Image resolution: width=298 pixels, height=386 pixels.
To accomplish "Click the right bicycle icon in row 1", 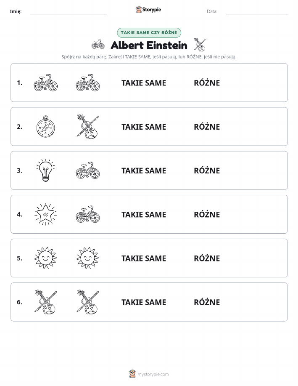I will [88, 83].
